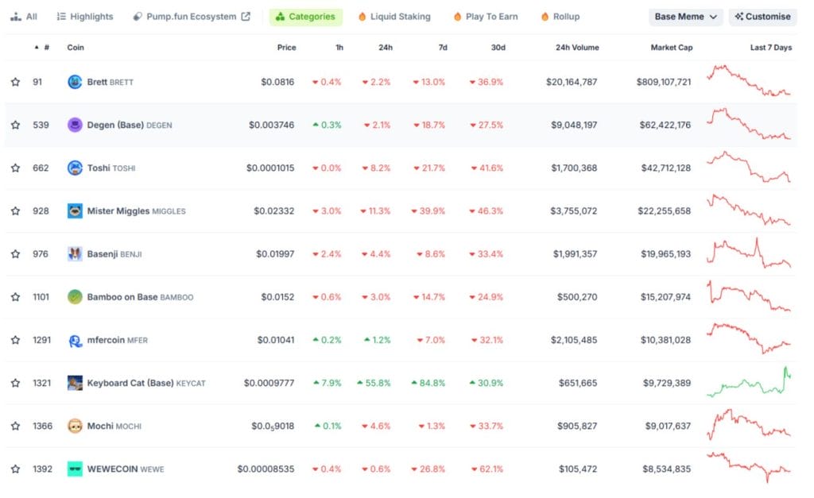This screenshot has width=814, height=498.
Task: Open the Degen (Base) DEGEN coin link
Action: (x=130, y=125)
